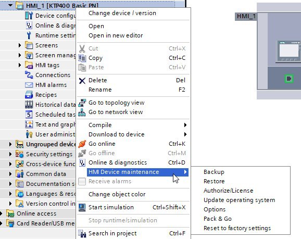Screen dimensions: 301x239
Task: Expand the Screen management node arrow
Action: (x=20, y=55)
